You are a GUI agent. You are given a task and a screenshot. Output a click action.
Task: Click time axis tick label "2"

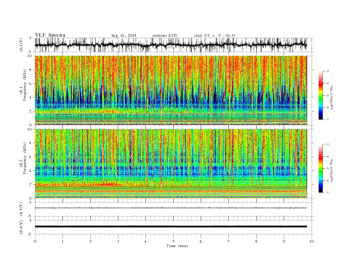pyautogui.click(x=90, y=241)
